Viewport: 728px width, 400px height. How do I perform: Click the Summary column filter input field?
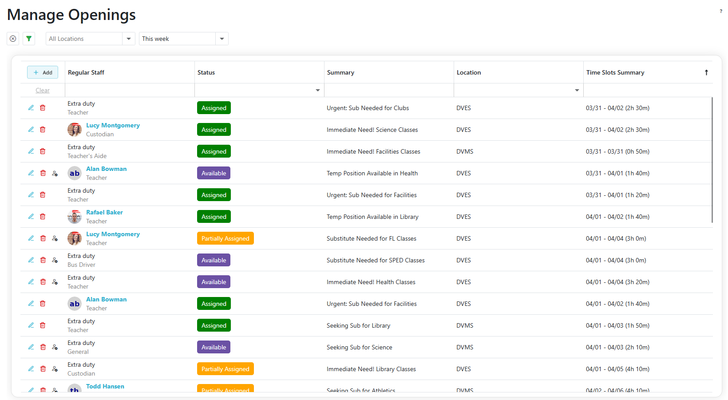pyautogui.click(x=388, y=90)
